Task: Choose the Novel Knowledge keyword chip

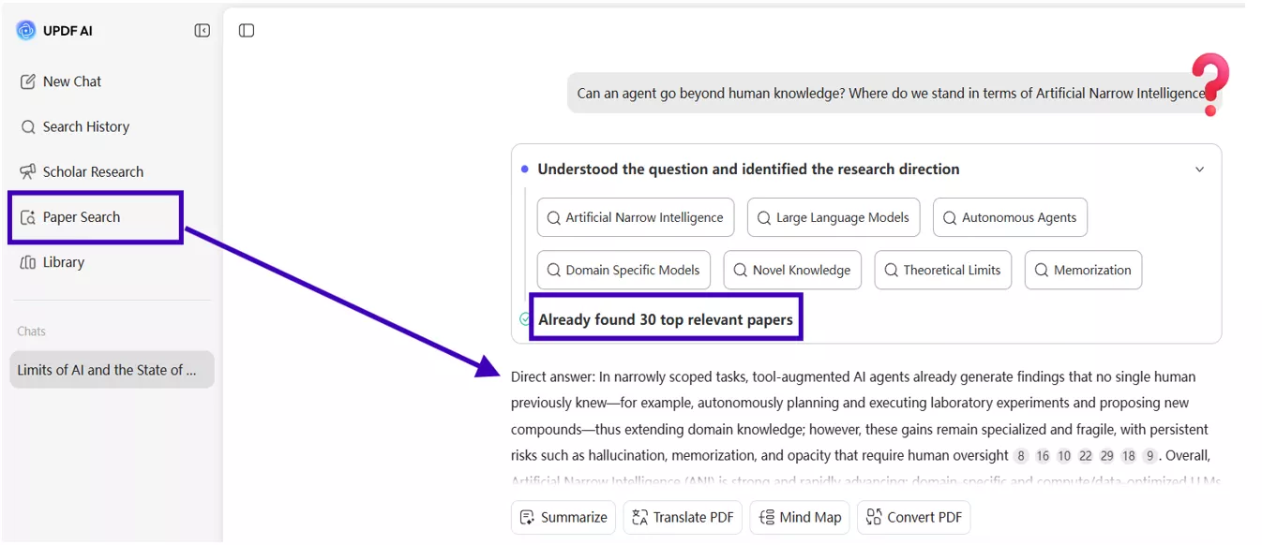Action: (792, 270)
